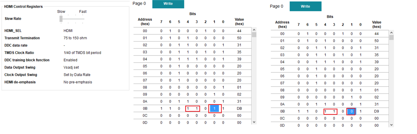Viewport: 417px width, 134px height.
Task: Click scroll up arrow of right register table
Action: [x=392, y=32]
